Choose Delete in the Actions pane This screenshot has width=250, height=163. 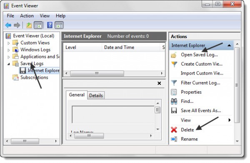[187, 130]
